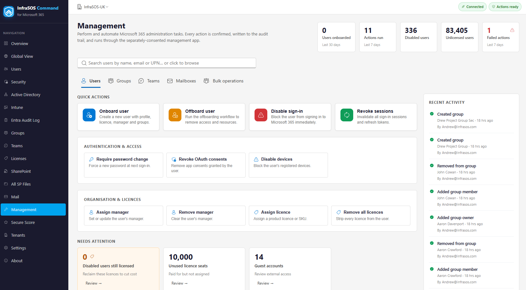Click the triangle icon beside Disable devices
Viewport: 526px width, 290px height.
pyautogui.click(x=256, y=159)
